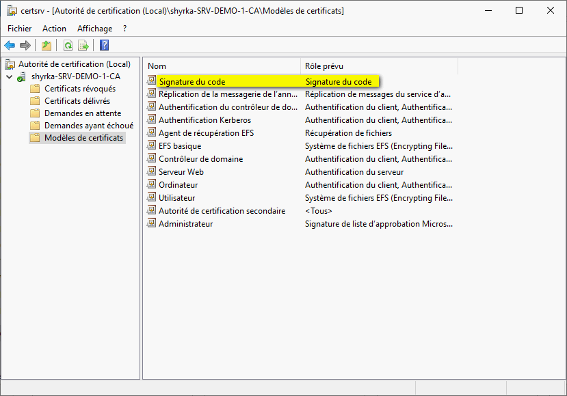Image resolution: width=567 pixels, height=396 pixels.
Task: Select the Certificats délivrés folder
Action: point(77,101)
